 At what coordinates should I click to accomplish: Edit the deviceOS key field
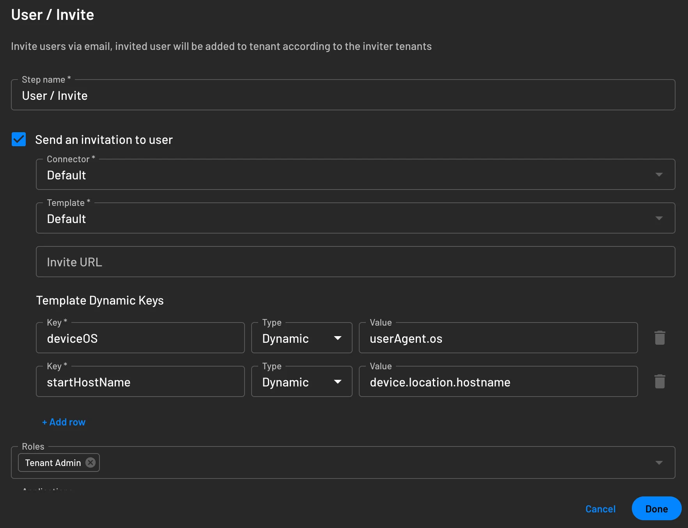pos(140,338)
